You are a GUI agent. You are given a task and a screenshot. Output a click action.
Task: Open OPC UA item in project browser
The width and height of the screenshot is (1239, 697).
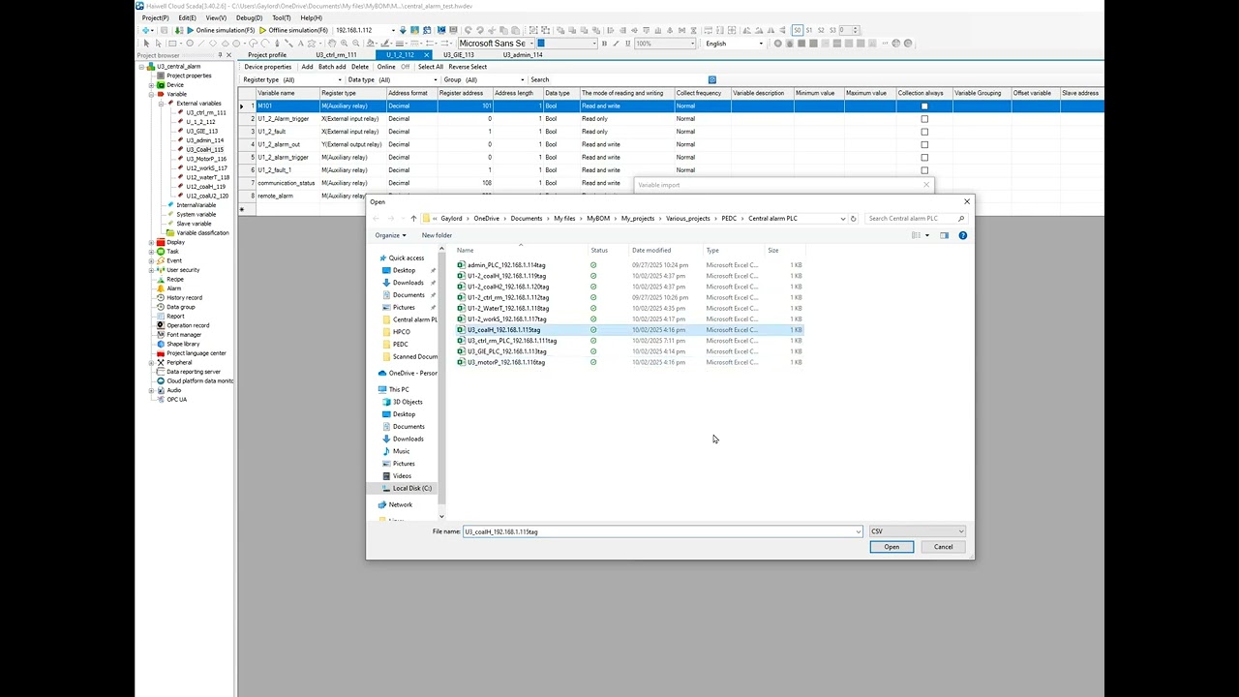(x=176, y=399)
